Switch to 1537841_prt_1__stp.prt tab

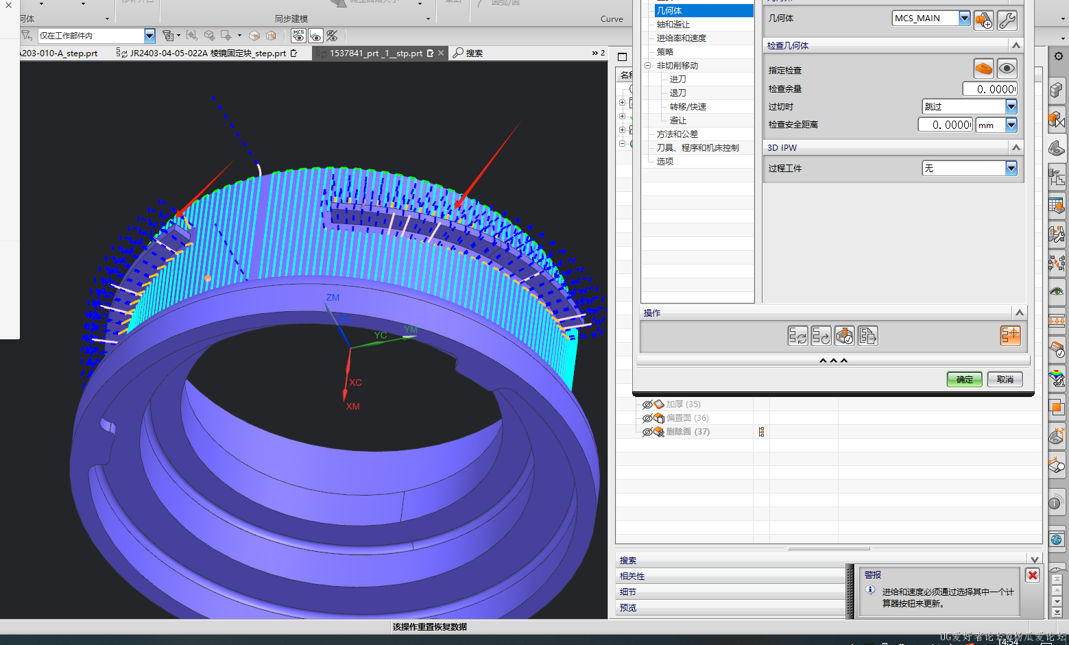click(x=376, y=53)
